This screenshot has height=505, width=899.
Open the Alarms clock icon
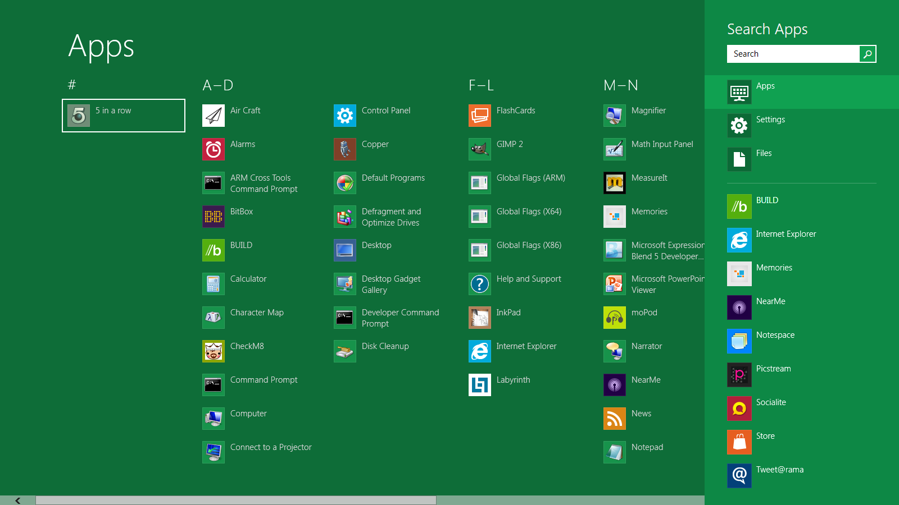(214, 149)
